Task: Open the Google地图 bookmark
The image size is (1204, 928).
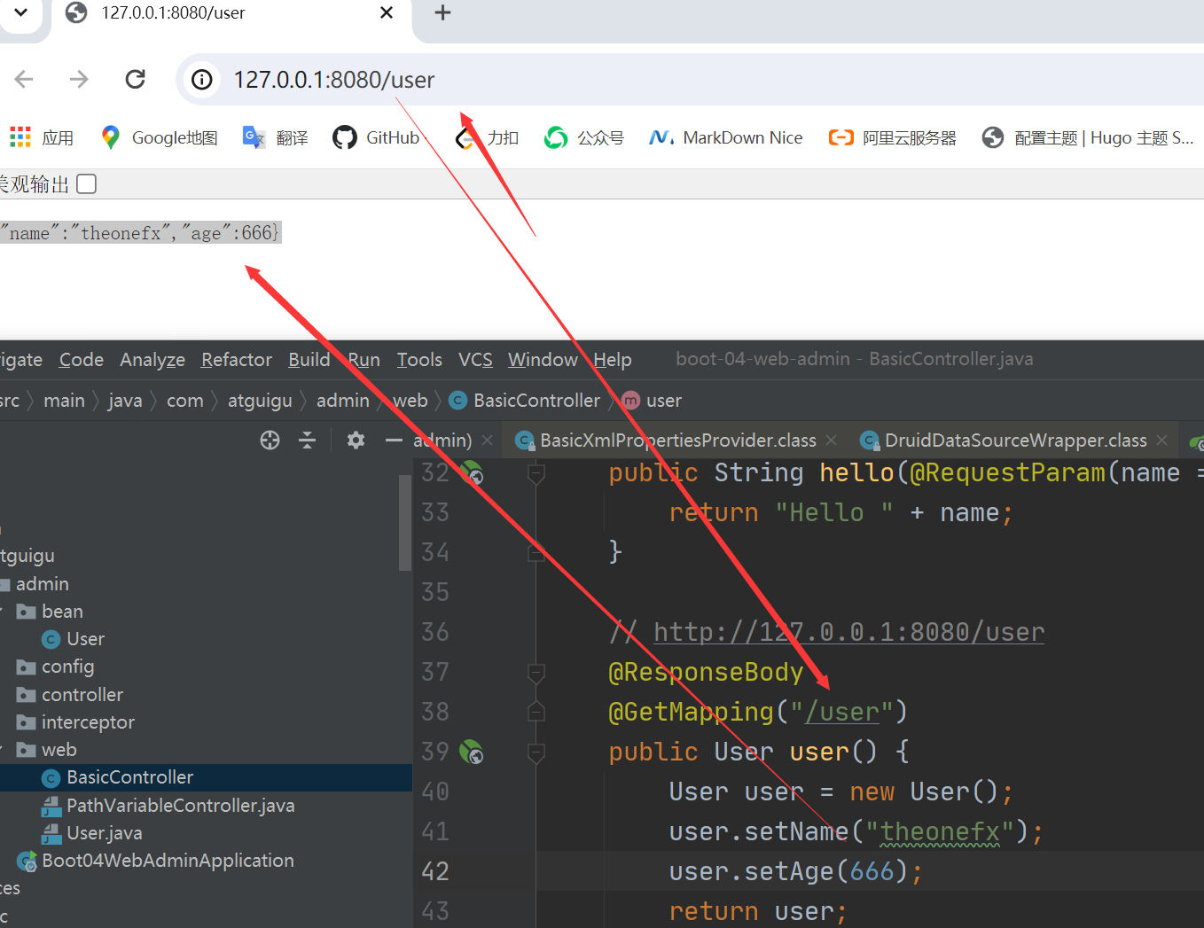Action: [x=160, y=137]
